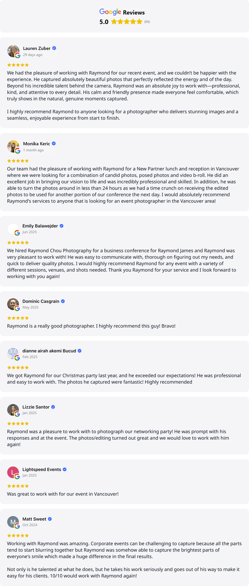The height and width of the screenshot is (586, 249).
Task: Click the star rating on Lauren Zuber's review
Action: 18,65
